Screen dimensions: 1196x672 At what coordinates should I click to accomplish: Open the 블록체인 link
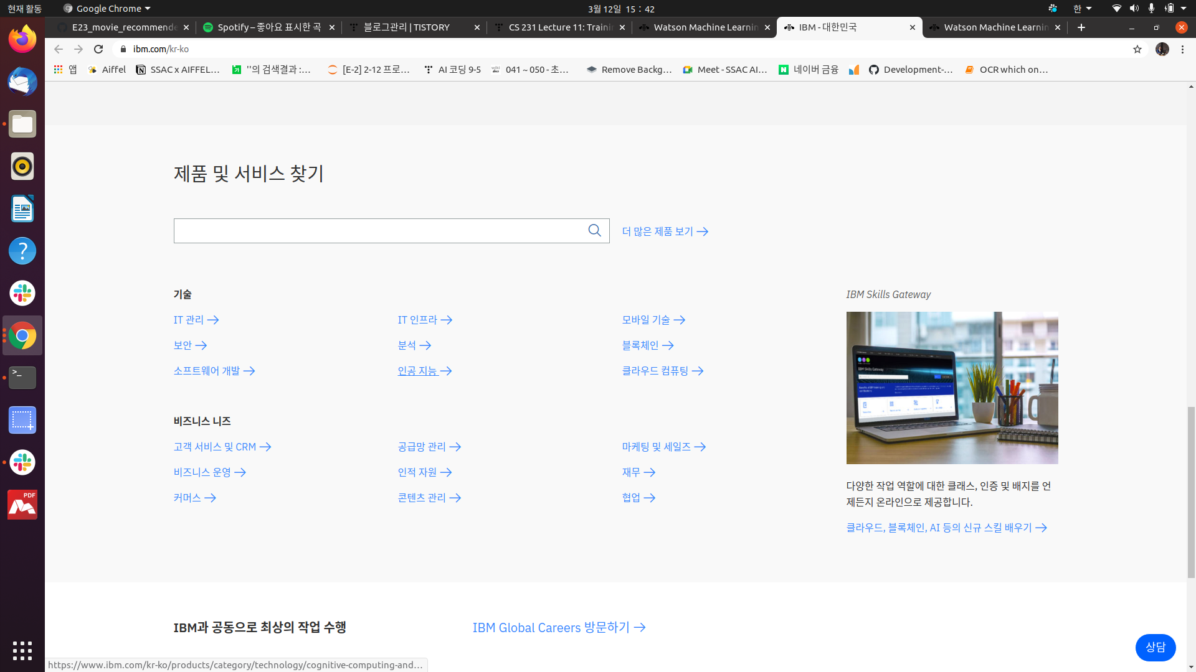(x=648, y=345)
